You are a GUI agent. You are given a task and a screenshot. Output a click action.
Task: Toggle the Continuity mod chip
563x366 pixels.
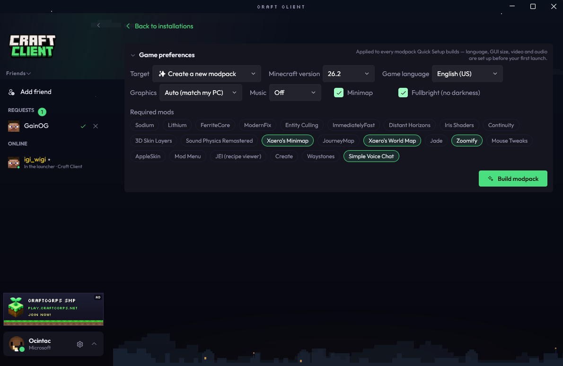[x=501, y=125]
